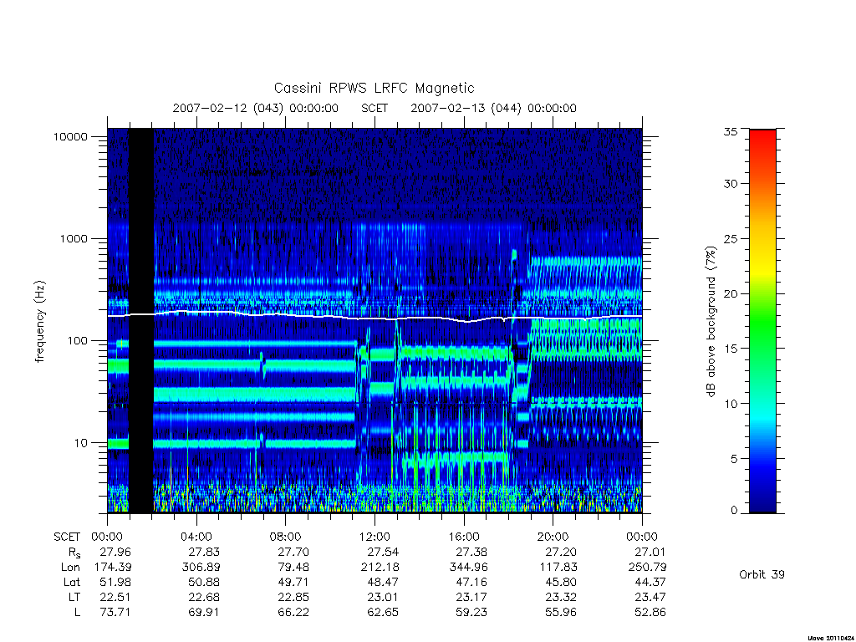Viewport: 856px width, 642px height.
Task: Click the Rs value 27.96
Action: click(x=115, y=553)
